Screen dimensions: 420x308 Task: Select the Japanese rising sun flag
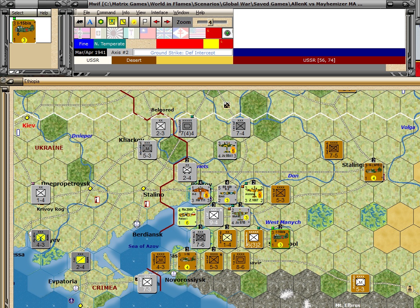tap(115, 33)
